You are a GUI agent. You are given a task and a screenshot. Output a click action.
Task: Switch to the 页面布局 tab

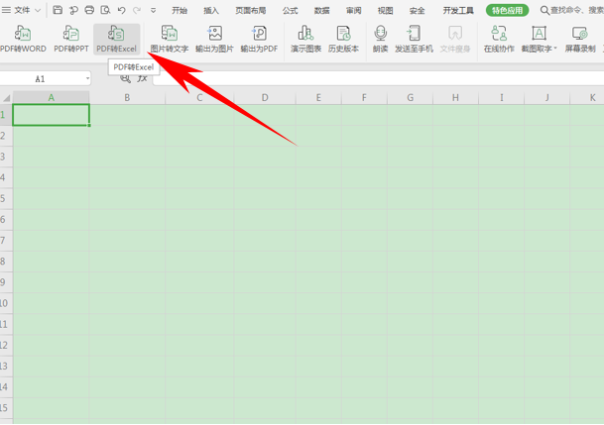[250, 11]
